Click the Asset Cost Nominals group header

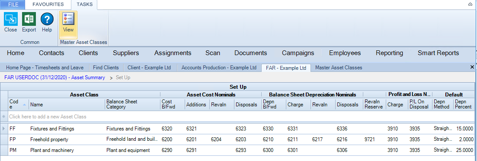tap(211, 94)
